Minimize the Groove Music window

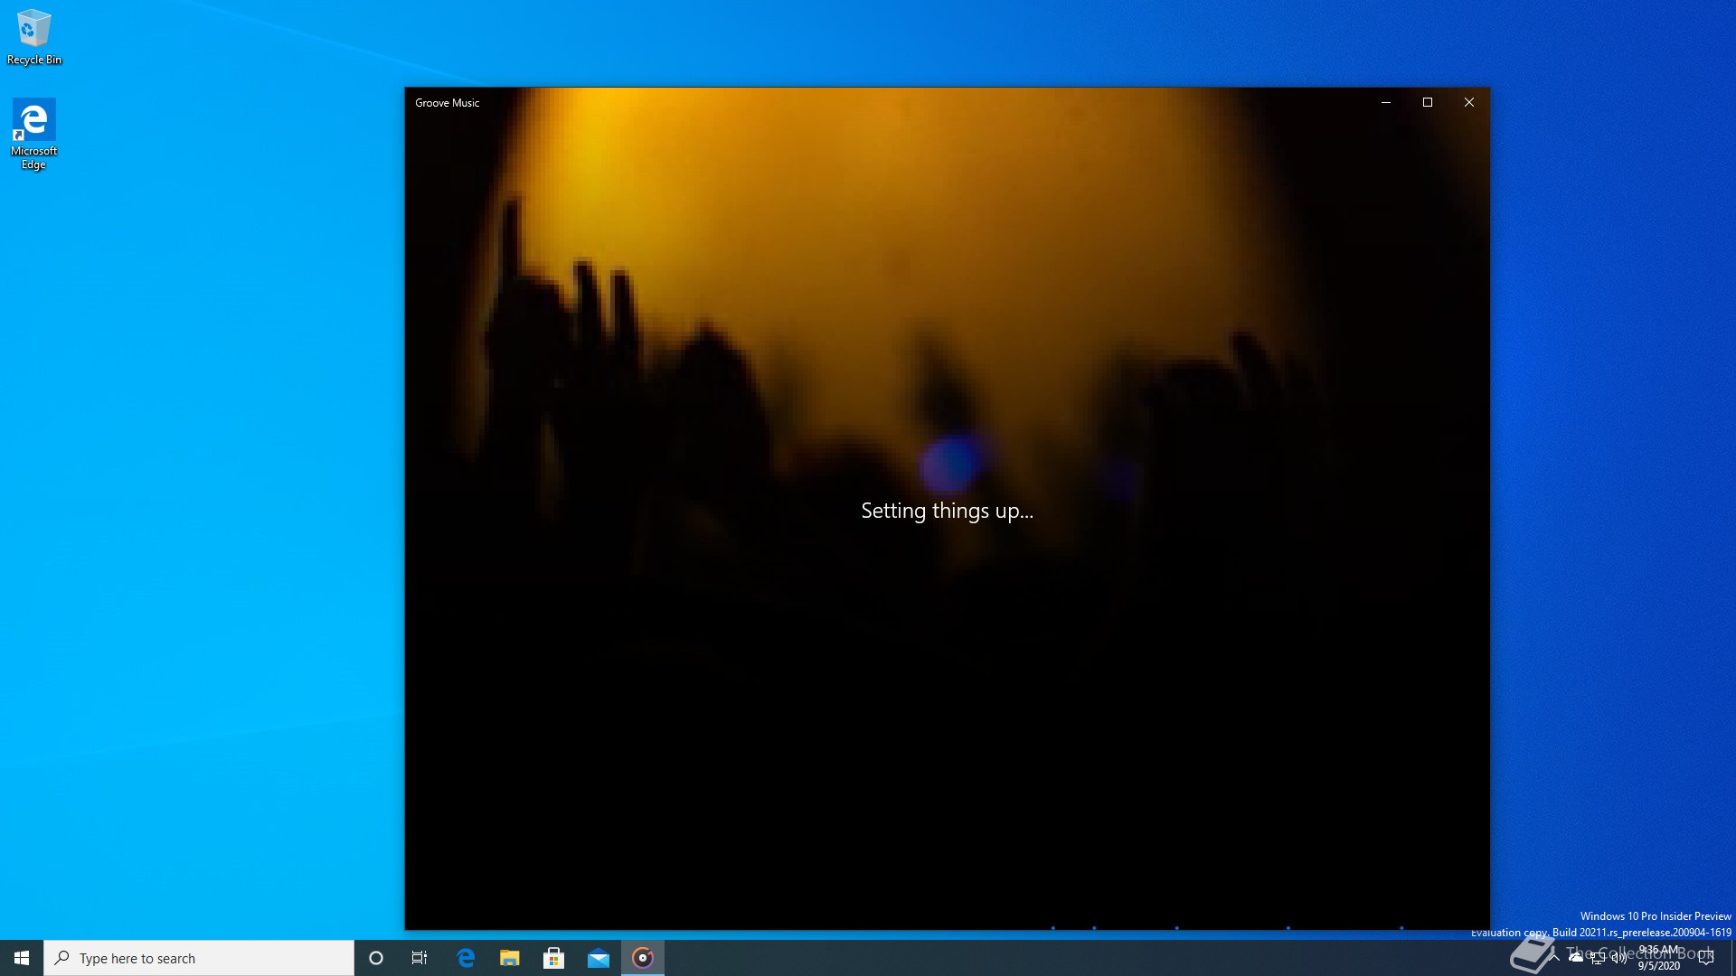point(1385,102)
